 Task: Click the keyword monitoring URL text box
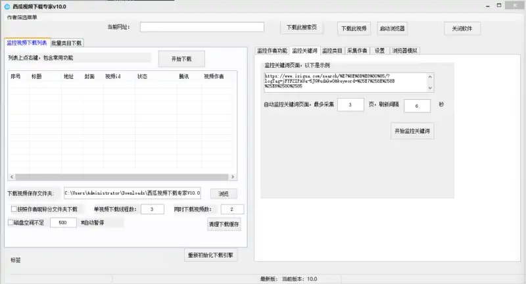(x=345, y=82)
